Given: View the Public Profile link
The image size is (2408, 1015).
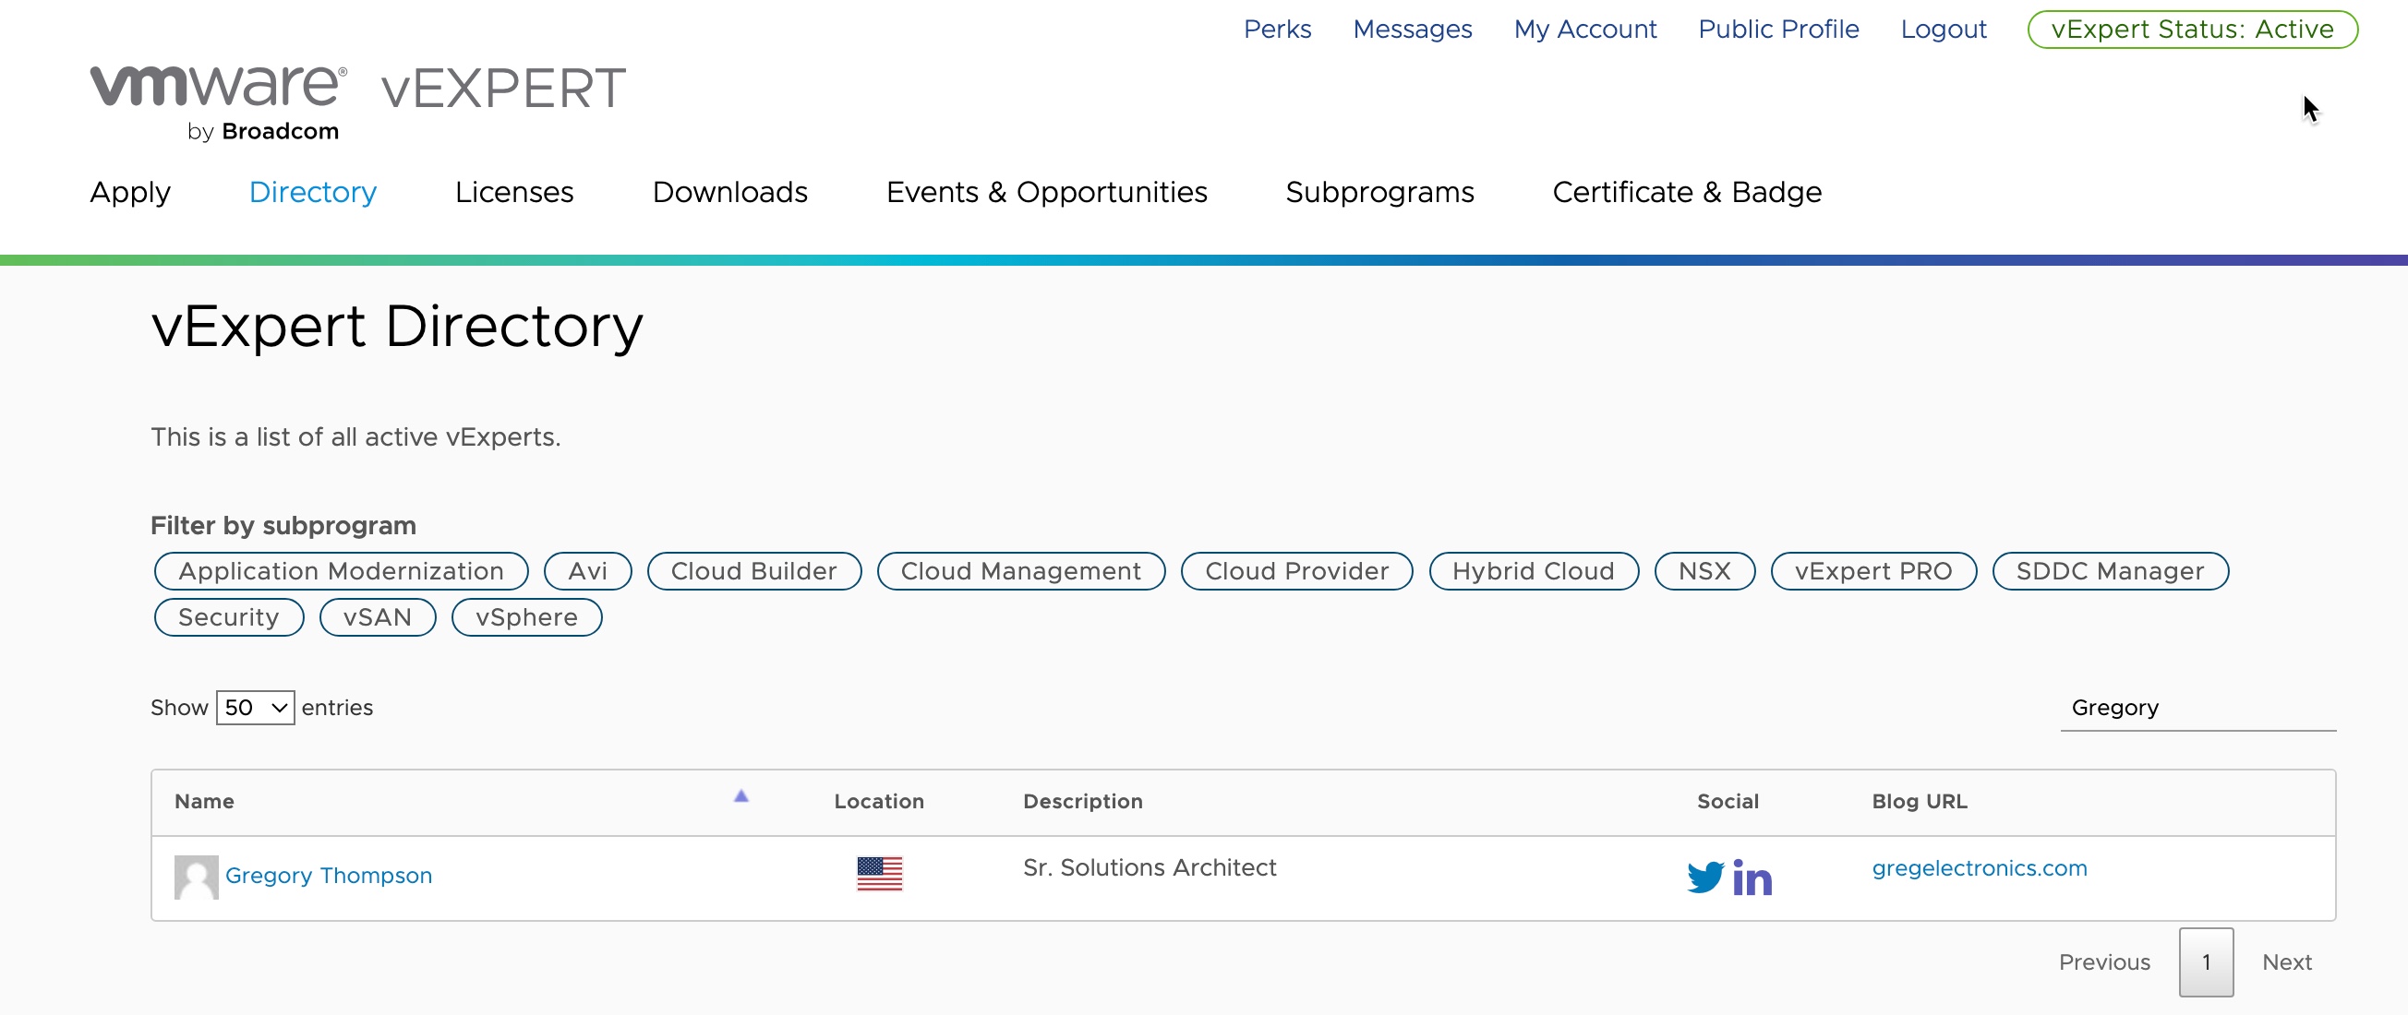Looking at the screenshot, I should coord(1778,30).
